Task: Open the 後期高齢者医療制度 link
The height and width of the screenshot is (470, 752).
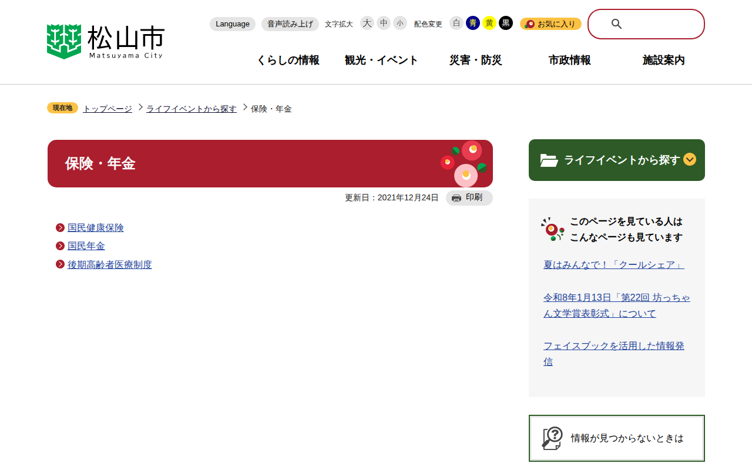Action: tap(110, 264)
